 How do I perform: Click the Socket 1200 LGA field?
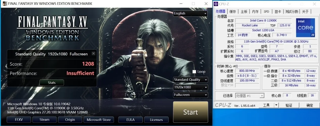(264, 30)
